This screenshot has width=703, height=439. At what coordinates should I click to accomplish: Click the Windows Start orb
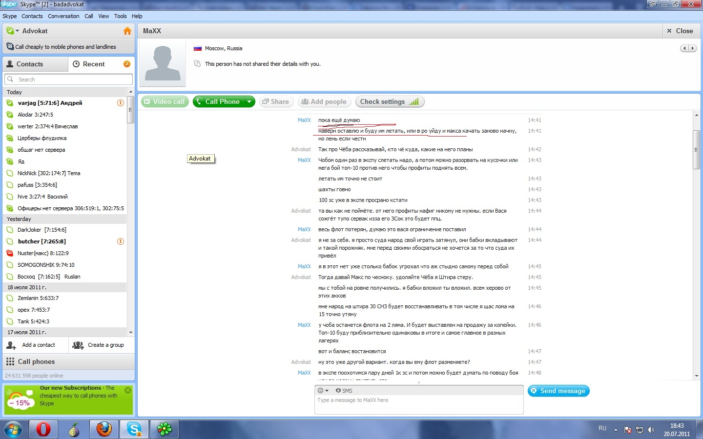pyautogui.click(x=13, y=429)
